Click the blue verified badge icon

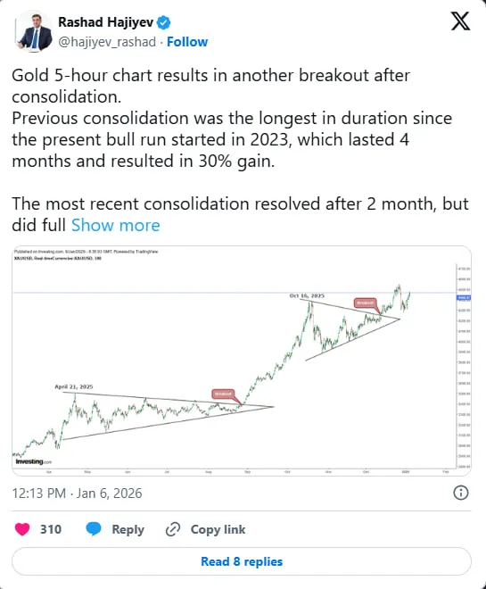[x=163, y=22]
